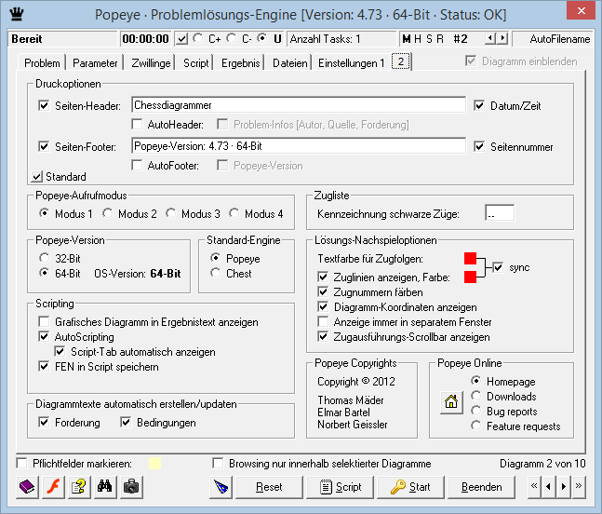Toggle the Forderung checkbox
Viewport: 602px width, 514px height.
point(44,423)
